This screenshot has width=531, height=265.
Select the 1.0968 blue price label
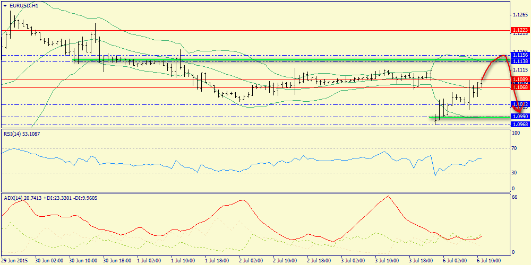tap(519, 125)
